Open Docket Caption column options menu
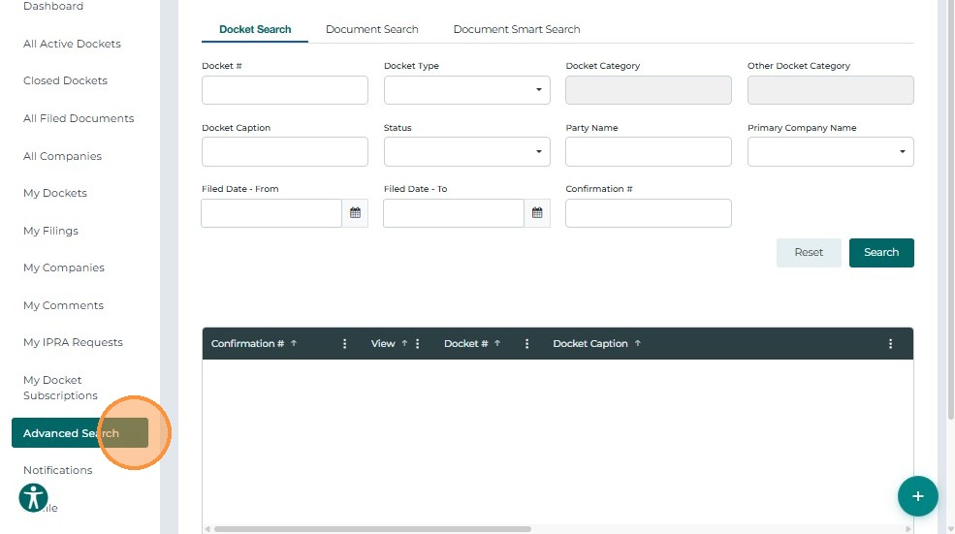The image size is (955, 534). coord(890,344)
